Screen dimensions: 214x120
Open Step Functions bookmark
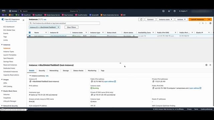pyautogui.click(x=68, y=15)
